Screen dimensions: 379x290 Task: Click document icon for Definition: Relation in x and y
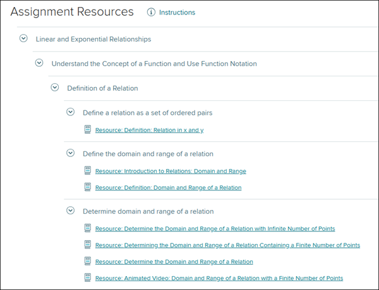[x=88, y=130]
